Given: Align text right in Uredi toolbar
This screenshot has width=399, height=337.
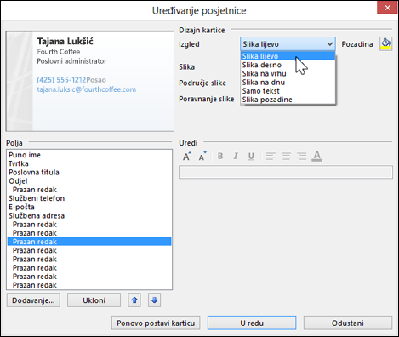Looking at the screenshot, I should pyautogui.click(x=301, y=156).
